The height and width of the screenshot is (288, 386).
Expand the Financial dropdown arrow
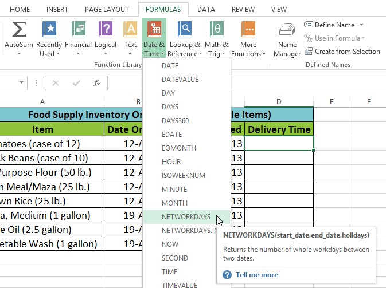coord(78,54)
